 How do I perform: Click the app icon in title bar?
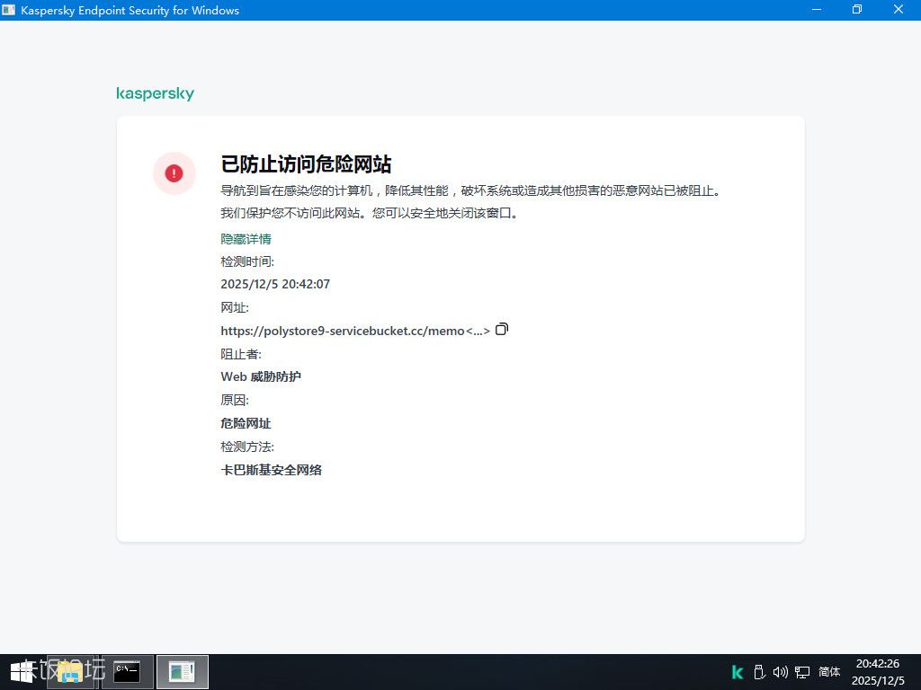point(9,10)
